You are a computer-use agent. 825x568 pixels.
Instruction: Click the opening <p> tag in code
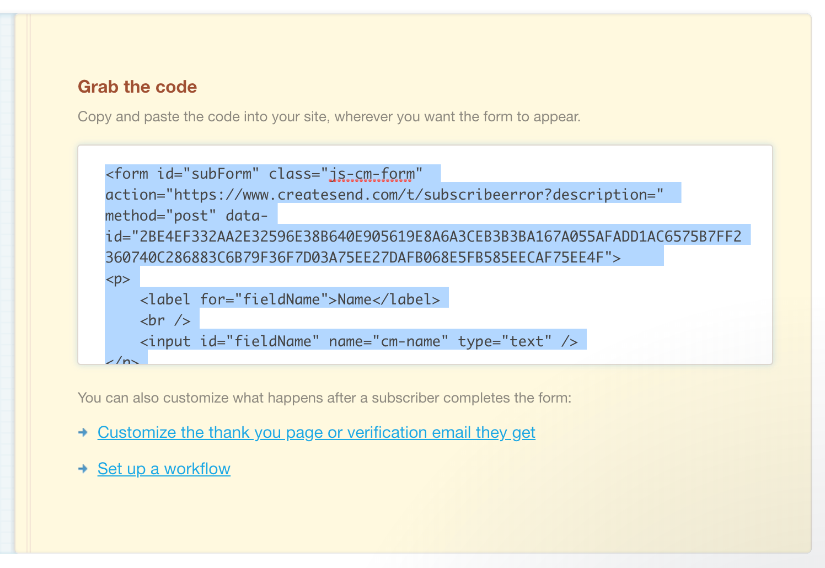coord(117,279)
